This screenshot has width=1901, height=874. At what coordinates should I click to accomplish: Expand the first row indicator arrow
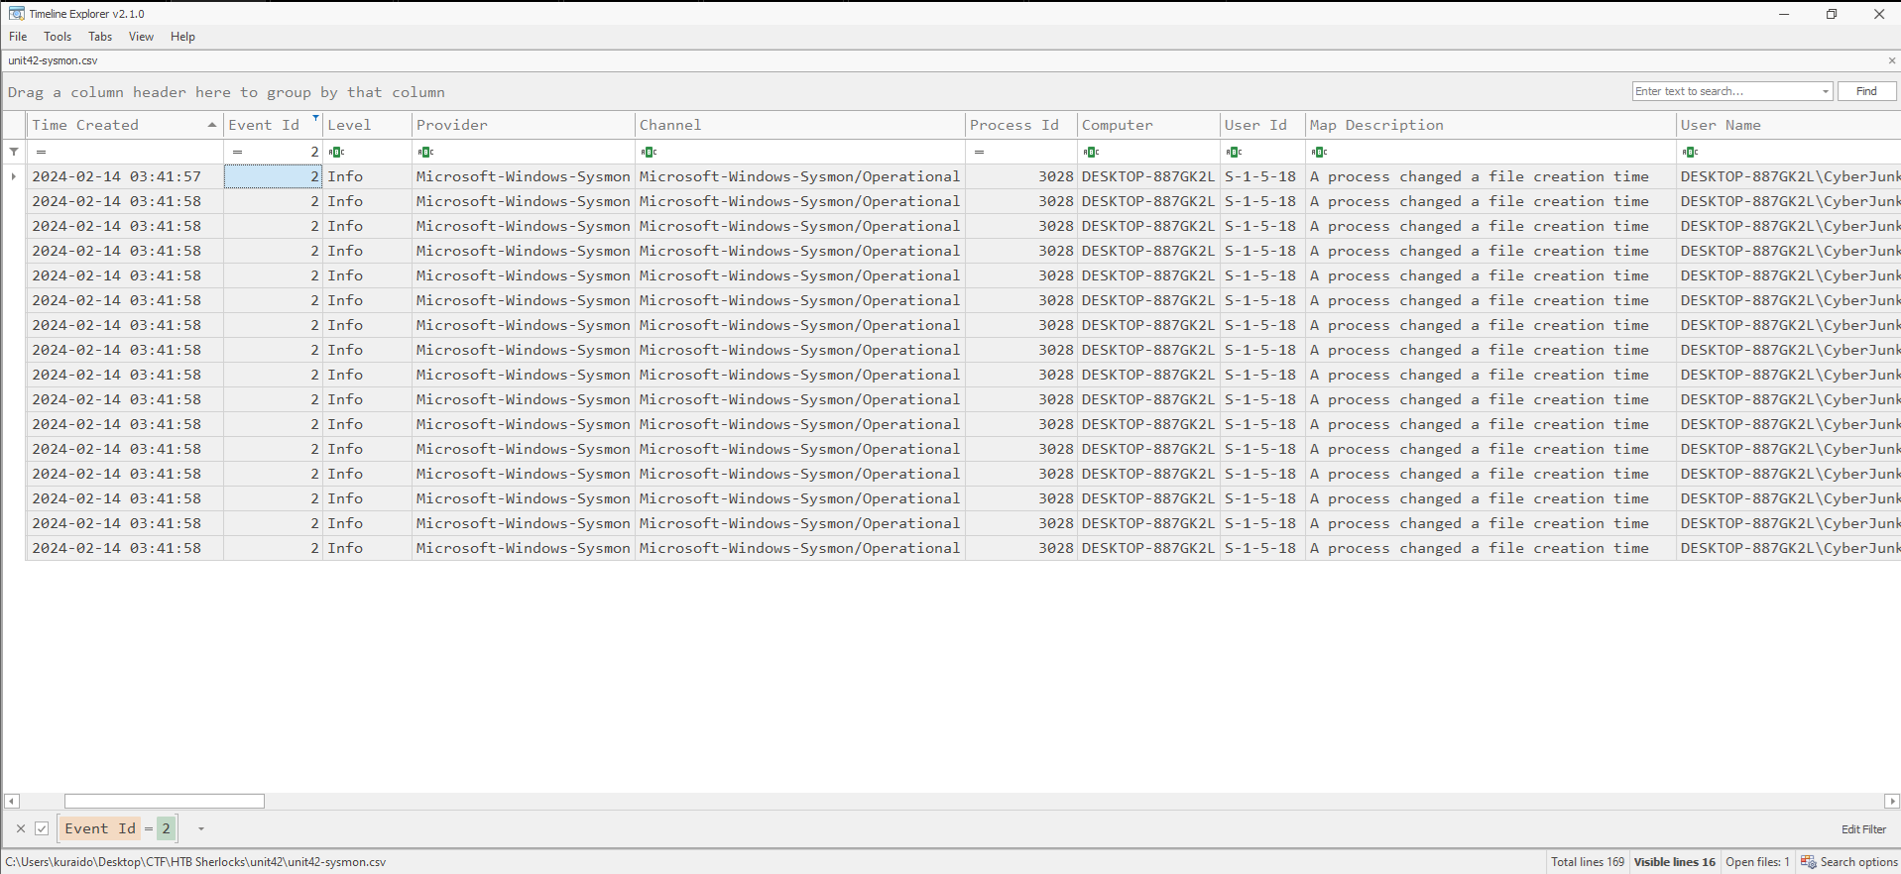tap(13, 176)
